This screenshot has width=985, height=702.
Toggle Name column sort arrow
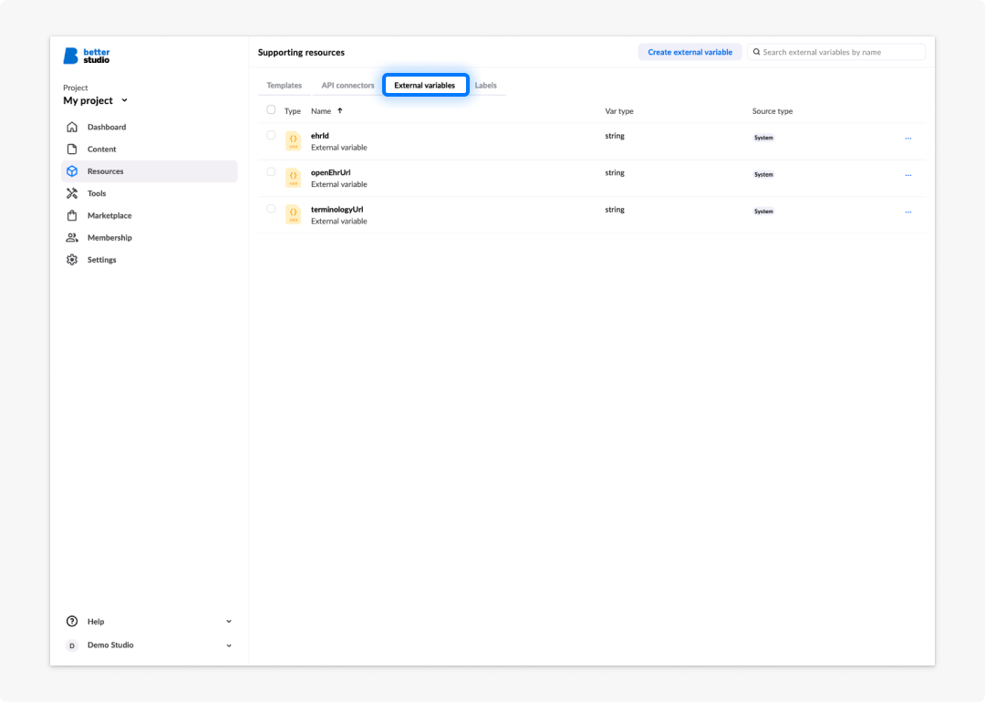340,110
